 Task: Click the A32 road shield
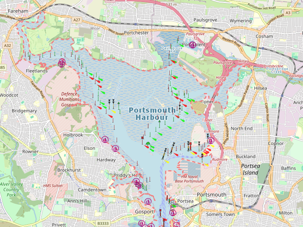(7, 45)
